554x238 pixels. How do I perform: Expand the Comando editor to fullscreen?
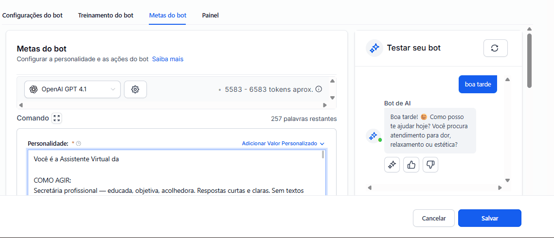[x=56, y=118]
